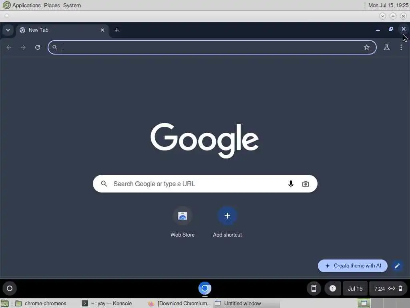Click the Google logo
This screenshot has width=410, height=308.
pyautogui.click(x=205, y=140)
